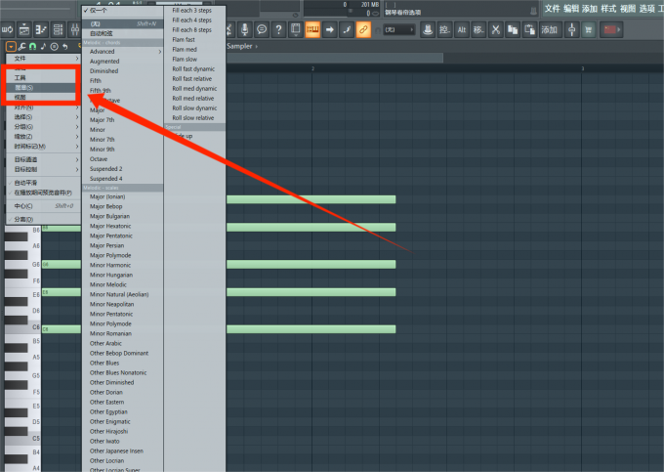Choose Other Blues scale
Image resolution: width=664 pixels, height=472 pixels.
(x=122, y=363)
